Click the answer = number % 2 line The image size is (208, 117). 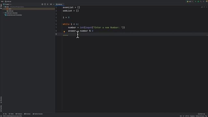click(81, 31)
